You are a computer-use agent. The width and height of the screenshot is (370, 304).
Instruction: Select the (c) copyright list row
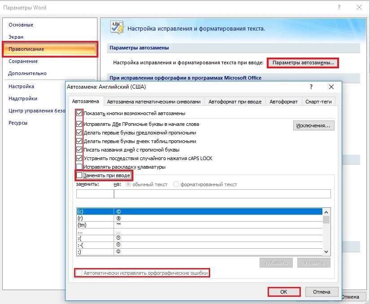click(x=199, y=211)
